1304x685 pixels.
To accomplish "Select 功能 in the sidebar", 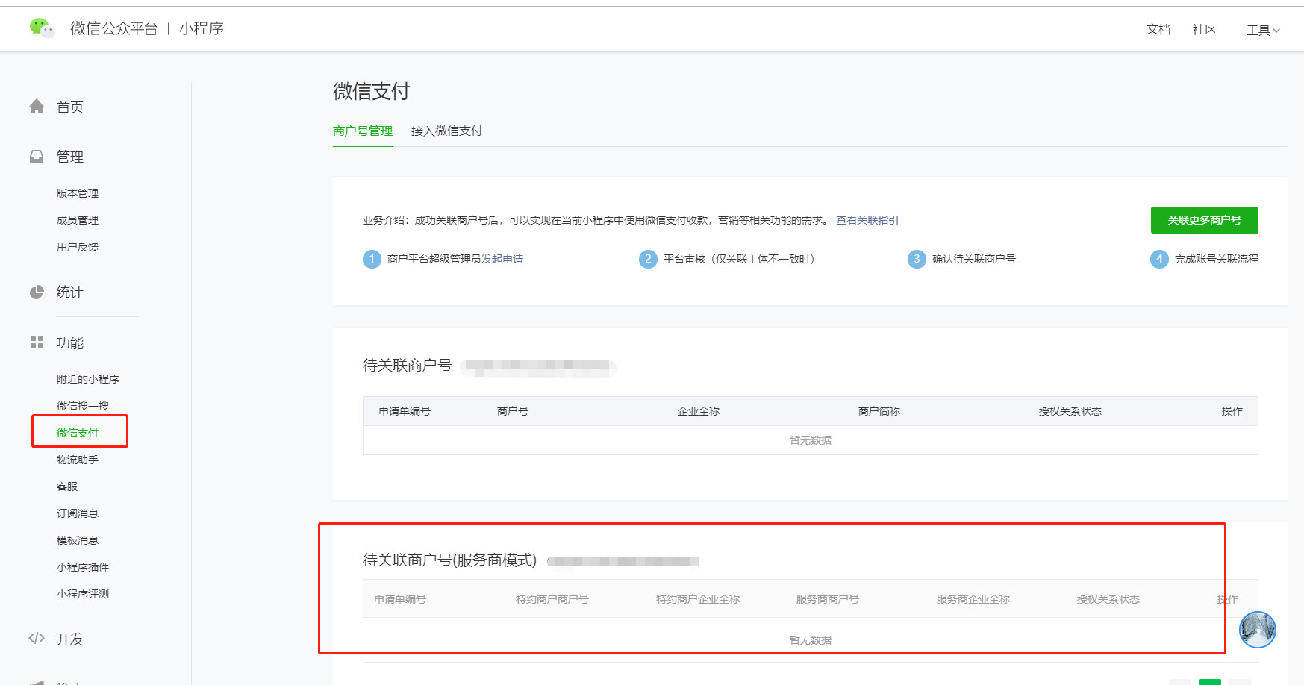I will click(x=70, y=343).
